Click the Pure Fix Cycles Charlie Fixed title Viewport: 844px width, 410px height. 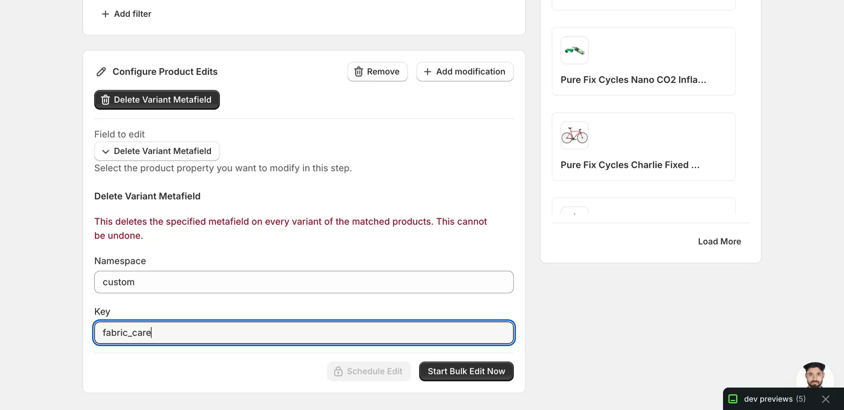coord(630,165)
